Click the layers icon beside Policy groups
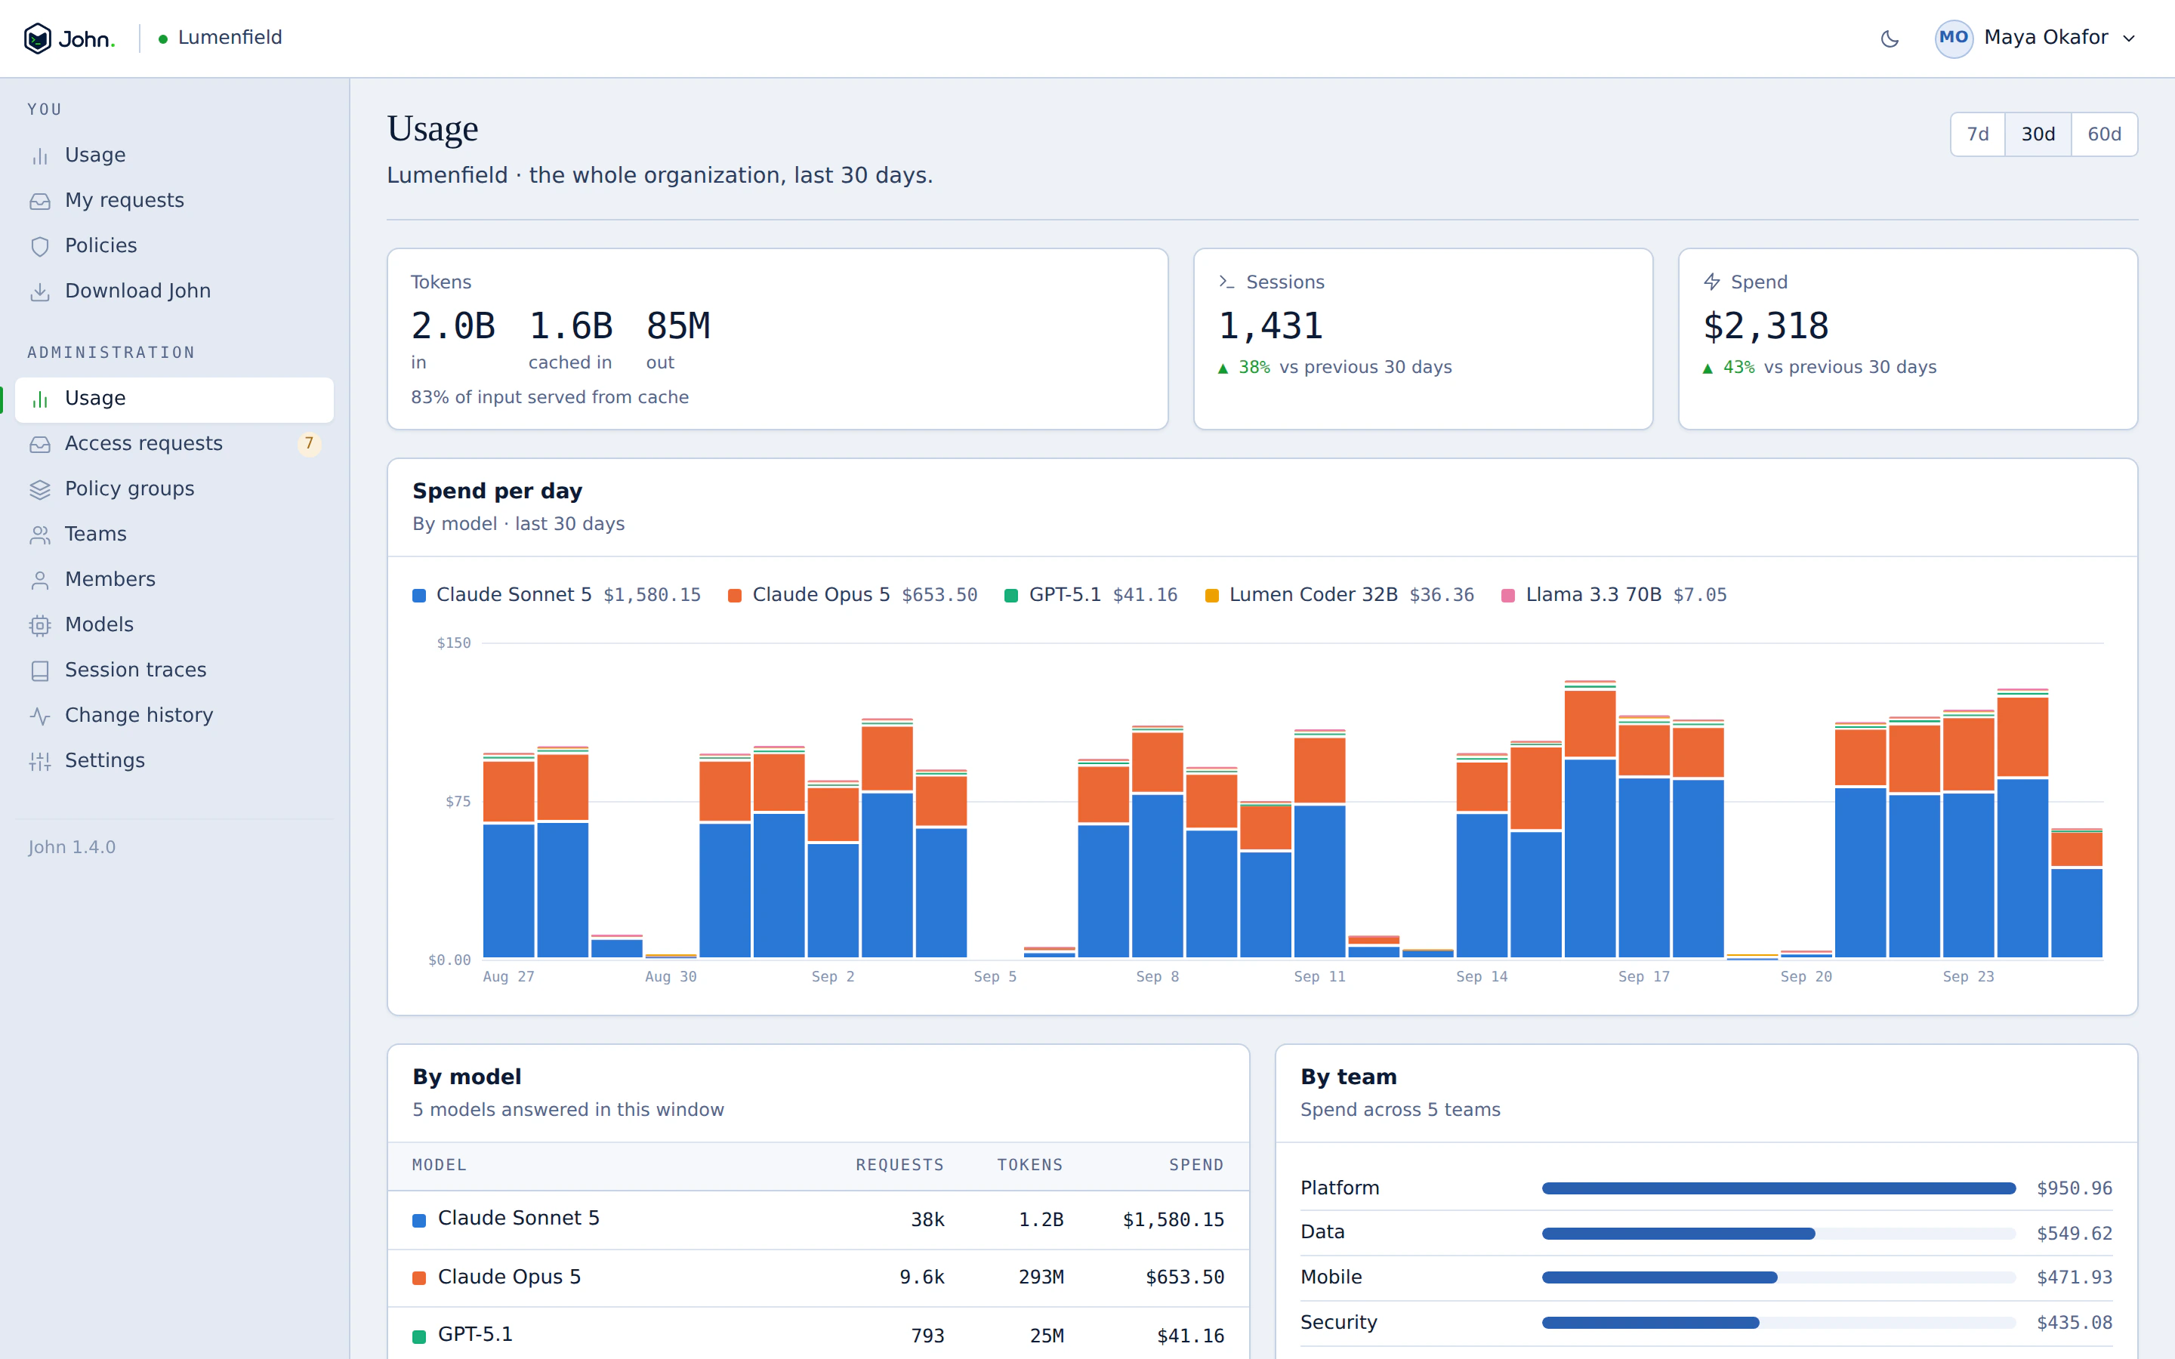The height and width of the screenshot is (1359, 2175). [x=39, y=490]
